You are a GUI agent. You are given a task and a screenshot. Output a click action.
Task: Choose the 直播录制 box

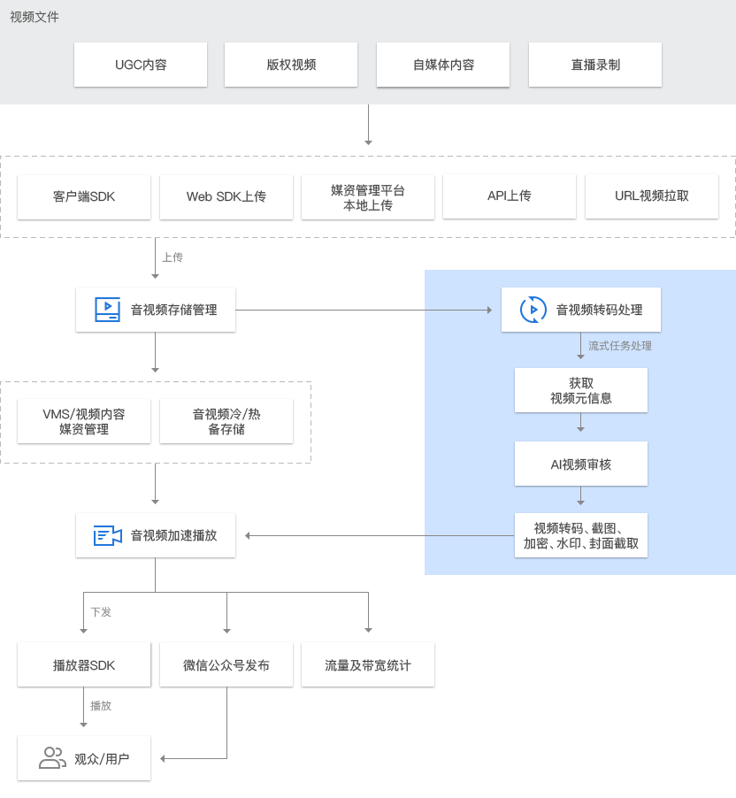595,65
